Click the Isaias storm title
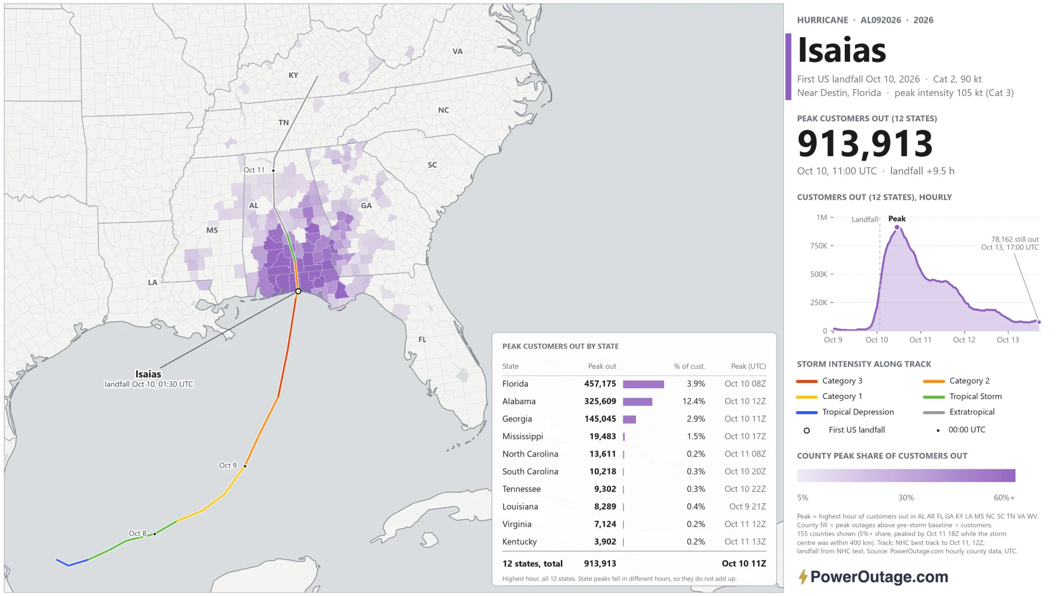Screen dimensions: 1060x596 pos(842,50)
